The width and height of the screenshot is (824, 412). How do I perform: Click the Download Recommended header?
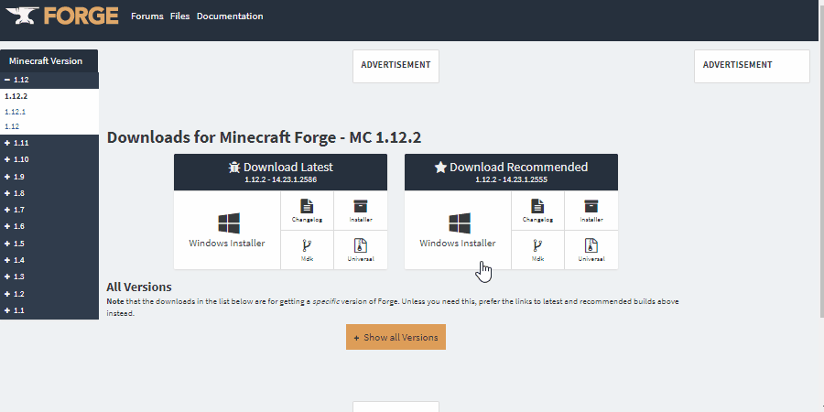[511, 172]
